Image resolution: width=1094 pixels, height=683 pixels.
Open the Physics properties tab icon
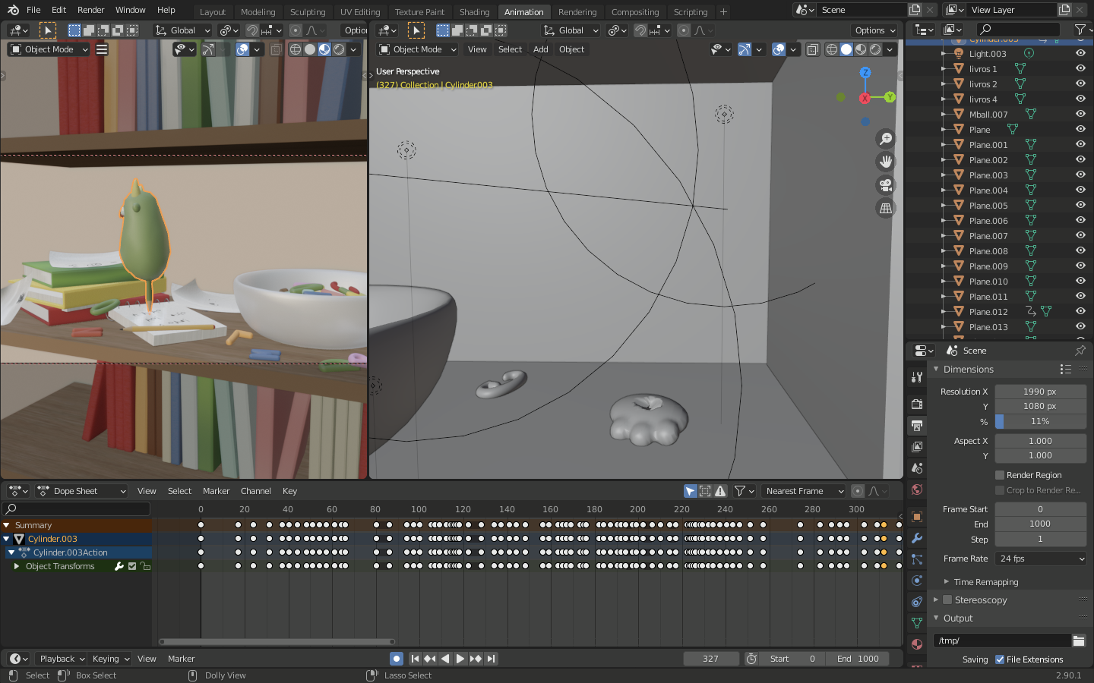pyautogui.click(x=917, y=581)
